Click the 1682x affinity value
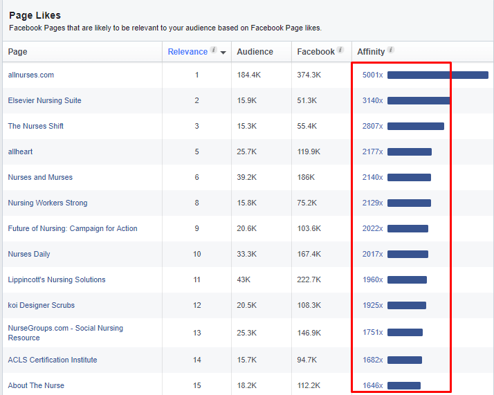 (373, 360)
